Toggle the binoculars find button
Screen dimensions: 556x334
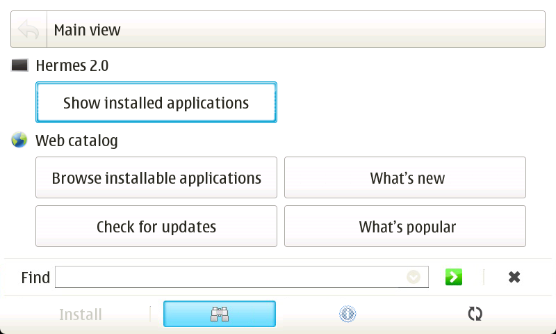click(220, 314)
